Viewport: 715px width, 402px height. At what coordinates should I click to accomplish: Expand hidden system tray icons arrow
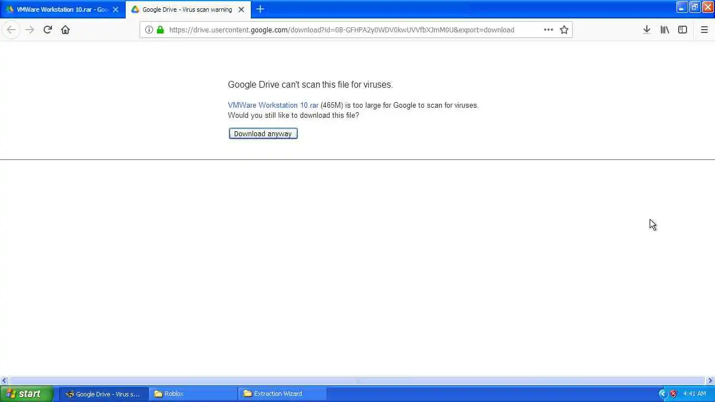pyautogui.click(x=663, y=394)
